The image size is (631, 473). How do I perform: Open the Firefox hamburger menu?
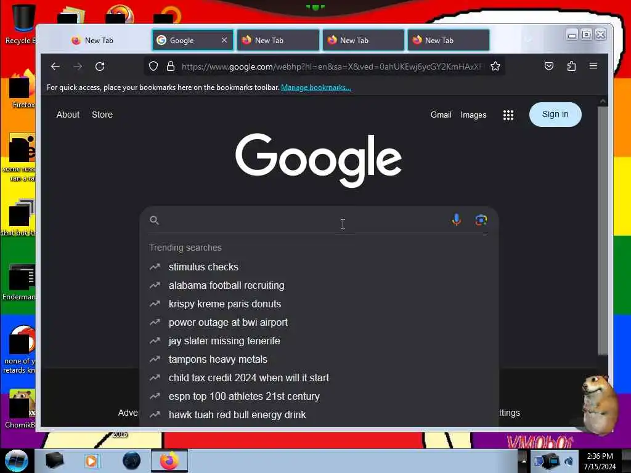tap(593, 66)
